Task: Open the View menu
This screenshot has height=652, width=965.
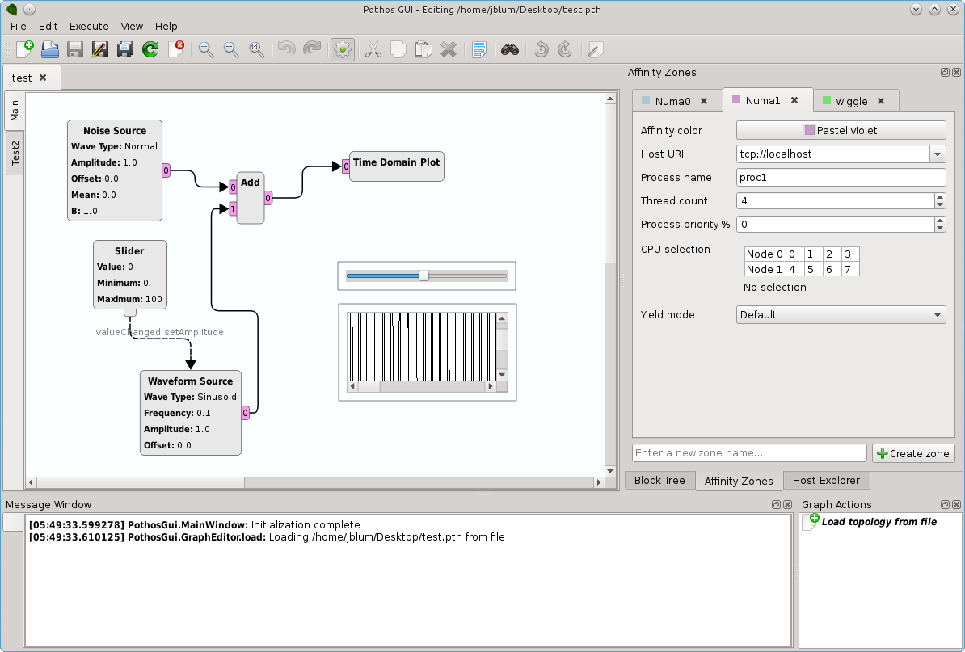Action: coord(132,27)
